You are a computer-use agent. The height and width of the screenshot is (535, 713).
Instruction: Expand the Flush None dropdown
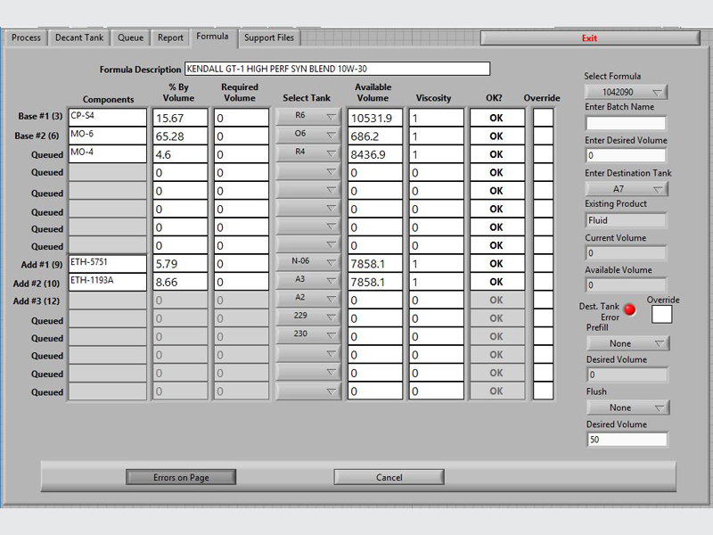click(x=627, y=407)
